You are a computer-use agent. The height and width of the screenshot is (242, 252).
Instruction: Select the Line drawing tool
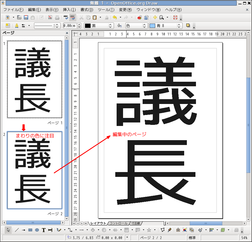click(x=17, y=230)
